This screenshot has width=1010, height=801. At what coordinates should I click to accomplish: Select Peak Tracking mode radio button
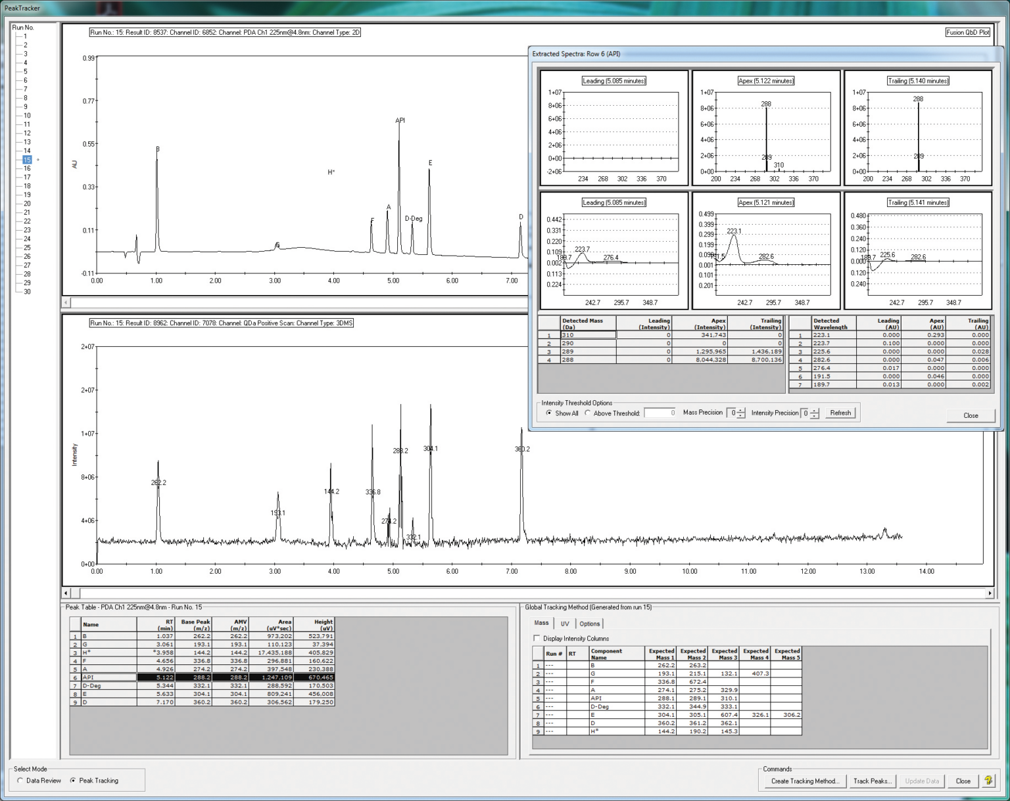tap(73, 781)
